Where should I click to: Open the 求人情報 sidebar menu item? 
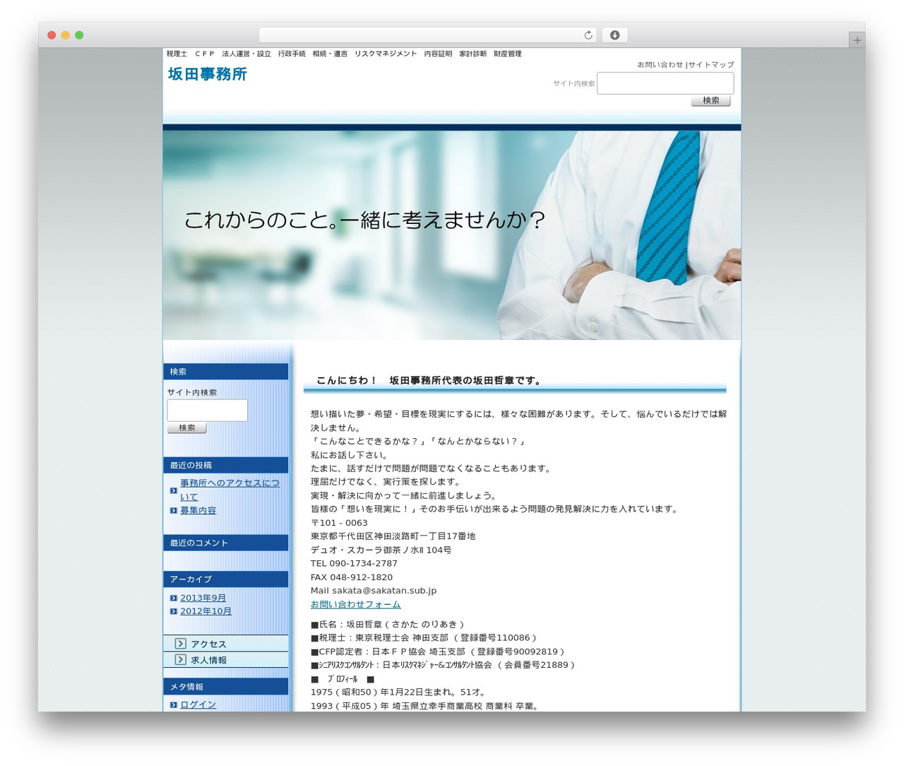(226, 659)
